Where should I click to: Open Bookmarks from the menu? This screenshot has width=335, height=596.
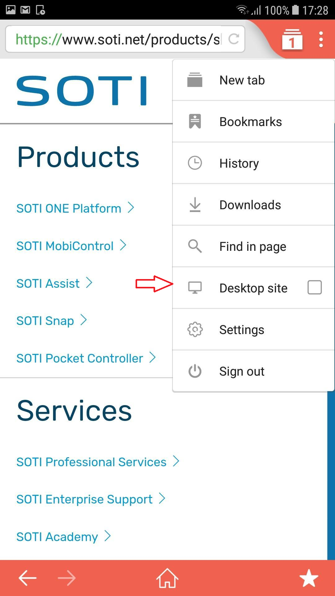tap(250, 122)
